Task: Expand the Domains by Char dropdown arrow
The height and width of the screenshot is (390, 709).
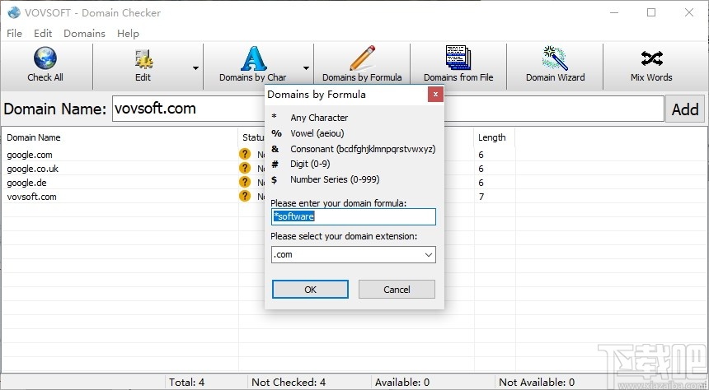Action: click(x=306, y=68)
